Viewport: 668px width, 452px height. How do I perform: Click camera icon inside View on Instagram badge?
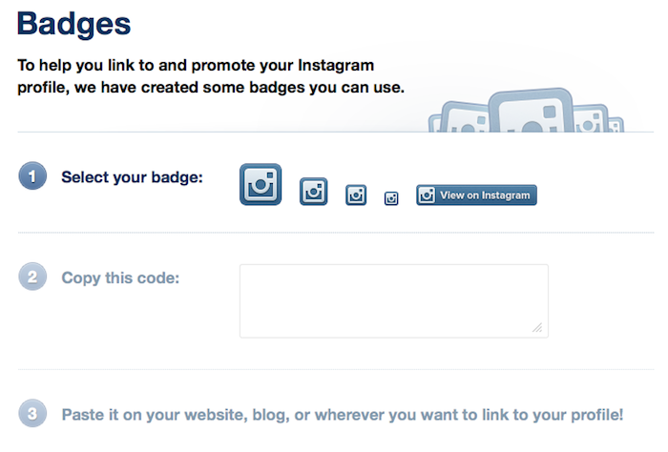point(428,195)
